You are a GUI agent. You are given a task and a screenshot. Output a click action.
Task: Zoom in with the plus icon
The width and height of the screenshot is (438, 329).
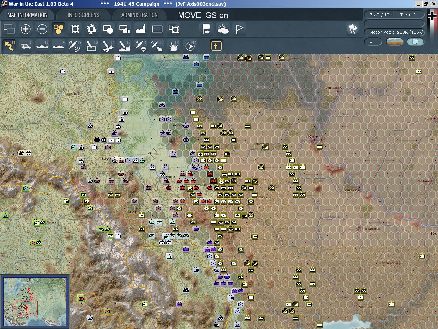coord(26,29)
